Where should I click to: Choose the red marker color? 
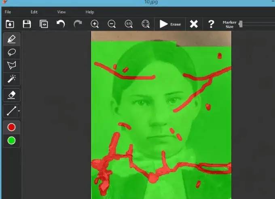12,127
